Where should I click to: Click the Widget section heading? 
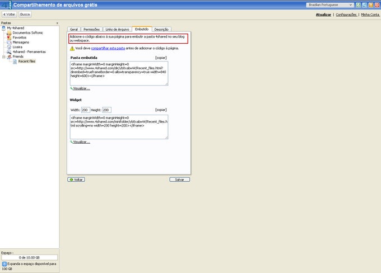(x=76, y=100)
